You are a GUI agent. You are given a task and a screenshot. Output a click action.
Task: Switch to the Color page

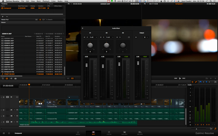pyautogui.click(x=109, y=133)
